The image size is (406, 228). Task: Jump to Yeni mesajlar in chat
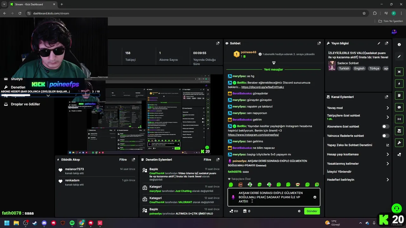click(273, 70)
